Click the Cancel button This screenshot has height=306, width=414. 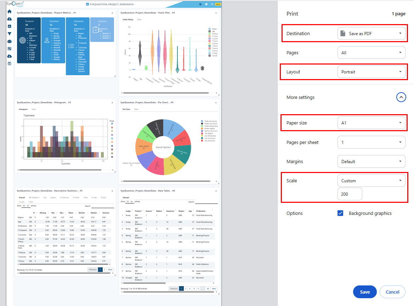click(392, 292)
